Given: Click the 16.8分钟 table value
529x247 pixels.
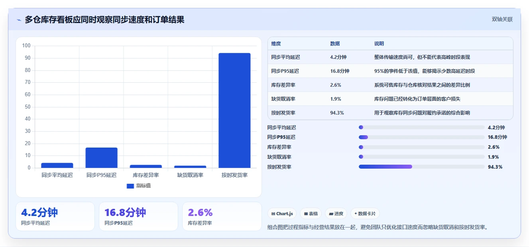Looking at the screenshot, I should [340, 71].
